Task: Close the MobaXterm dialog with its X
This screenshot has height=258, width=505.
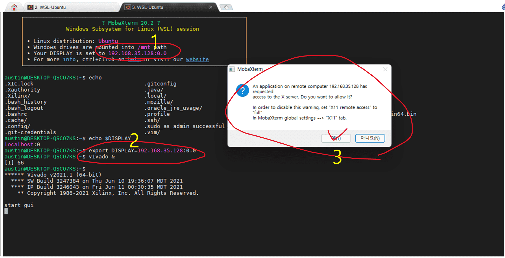Action: (x=385, y=69)
